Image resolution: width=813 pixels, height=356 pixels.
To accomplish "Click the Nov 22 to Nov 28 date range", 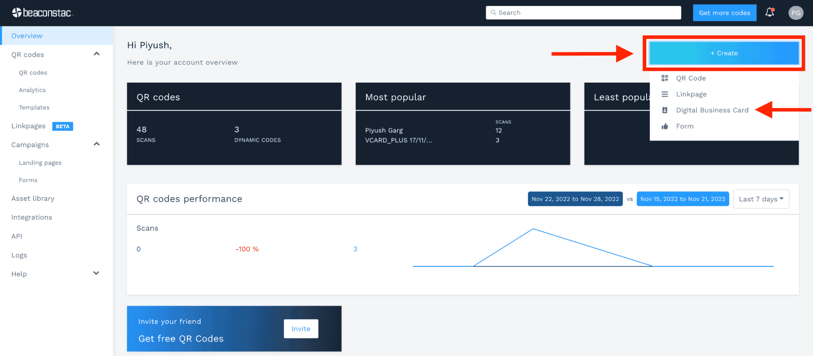I will tap(575, 199).
